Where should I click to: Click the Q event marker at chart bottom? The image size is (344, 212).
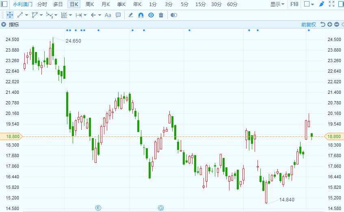[x=161, y=208]
